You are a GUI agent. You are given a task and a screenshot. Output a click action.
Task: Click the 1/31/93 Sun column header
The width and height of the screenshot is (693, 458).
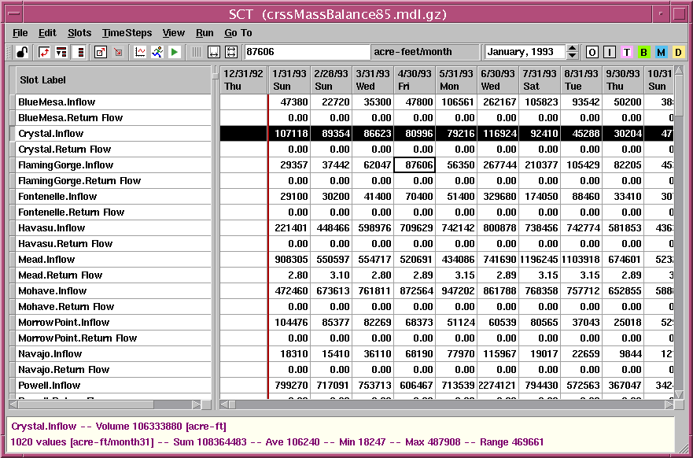tap(289, 80)
